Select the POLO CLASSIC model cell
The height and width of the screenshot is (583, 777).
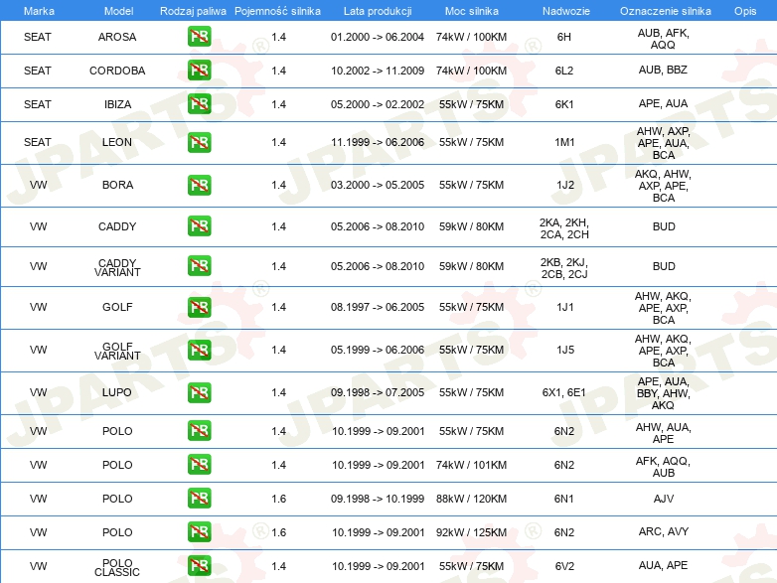click(117, 567)
